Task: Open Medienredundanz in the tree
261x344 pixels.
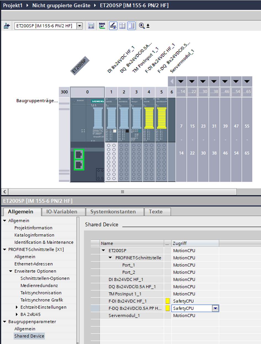Action: 39,285
